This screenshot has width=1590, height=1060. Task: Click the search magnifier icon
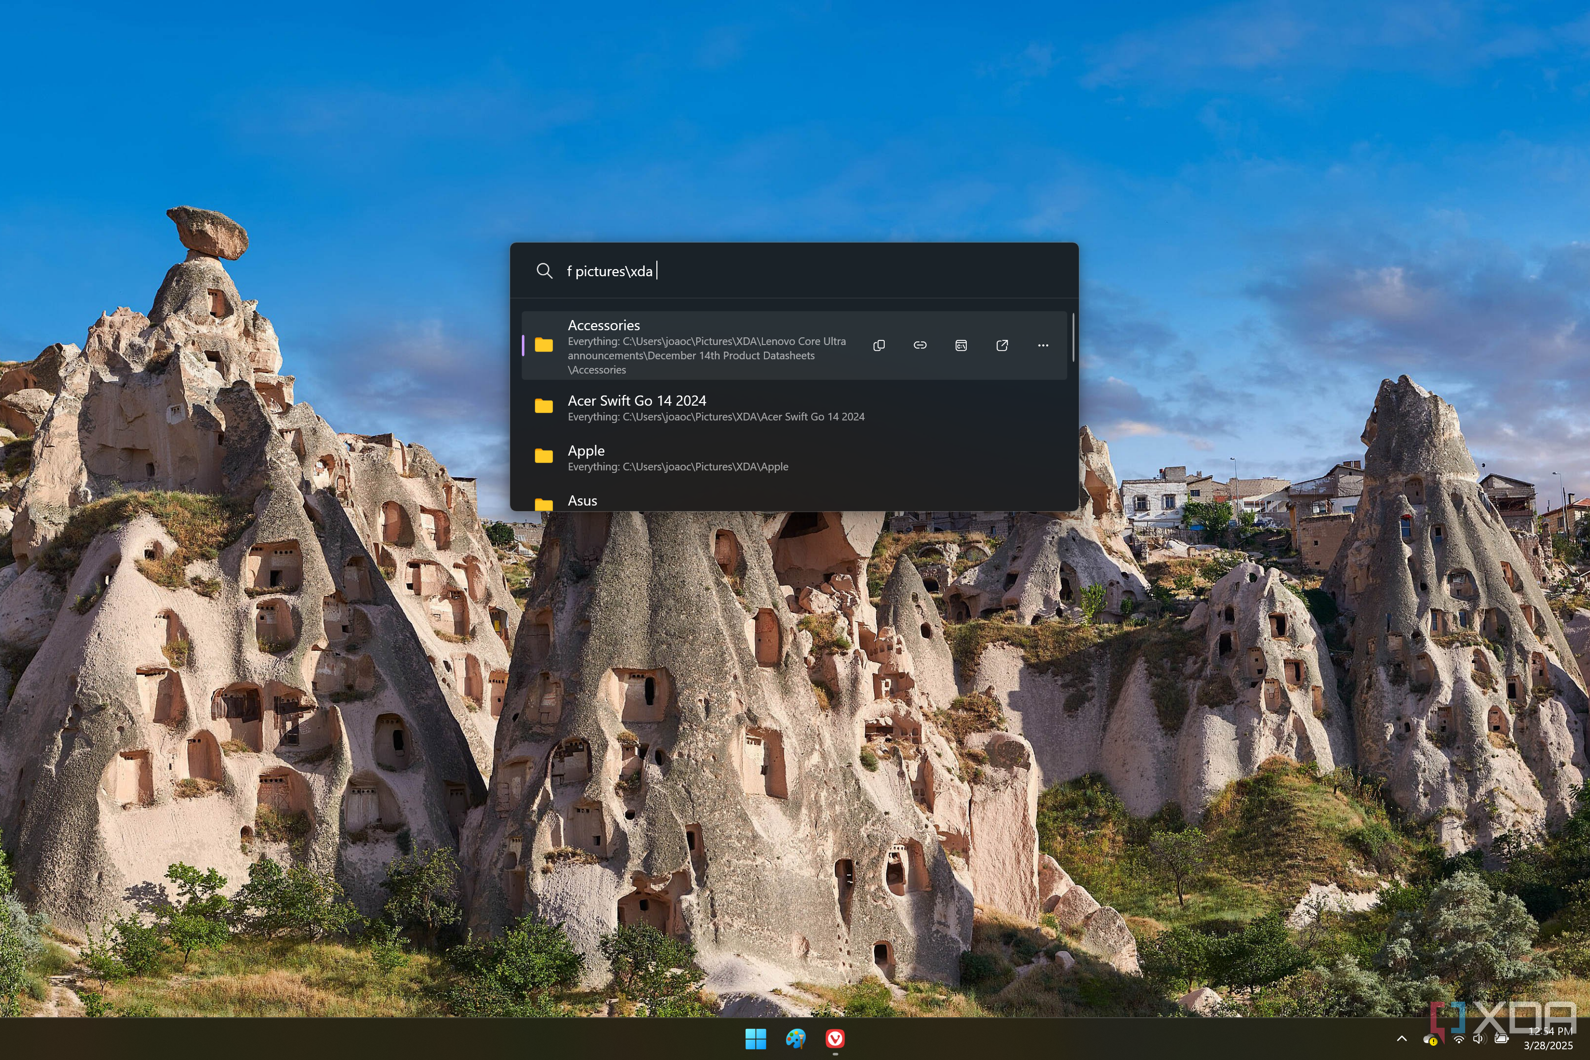(544, 271)
